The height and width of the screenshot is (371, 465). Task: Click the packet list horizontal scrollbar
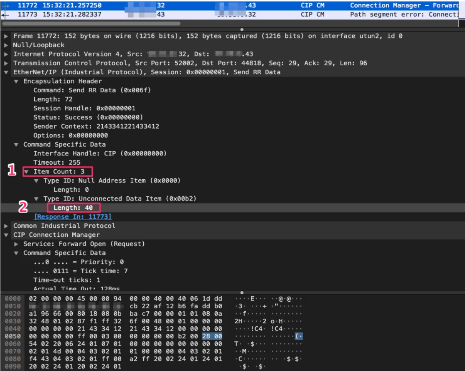(x=92, y=24)
